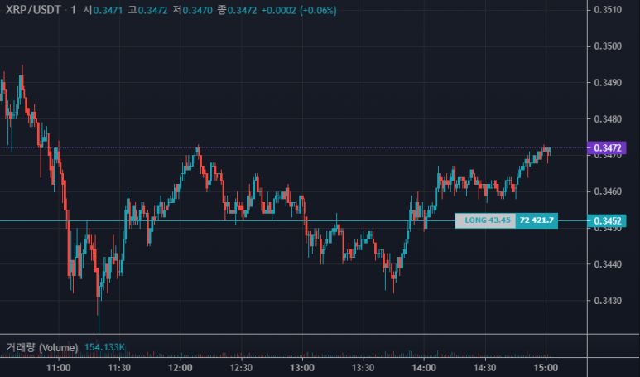The image size is (640, 377).
Task: Click the 0.3510 price axis label
Action: click(608, 10)
